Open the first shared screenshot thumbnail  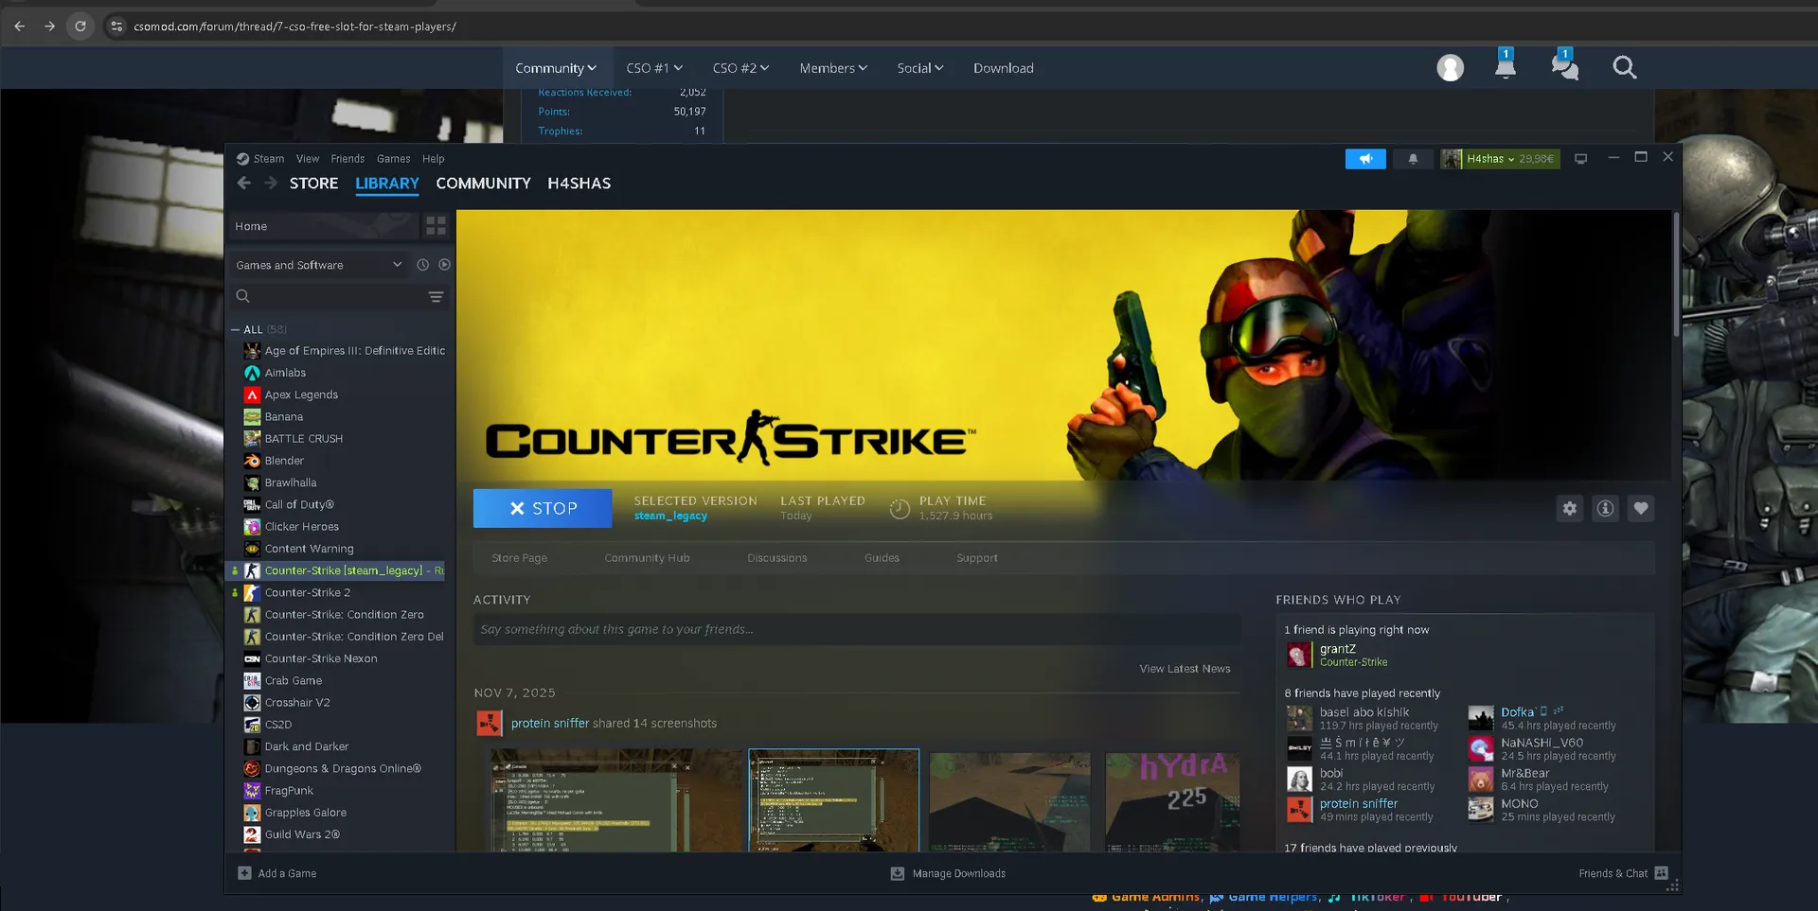(x=616, y=800)
